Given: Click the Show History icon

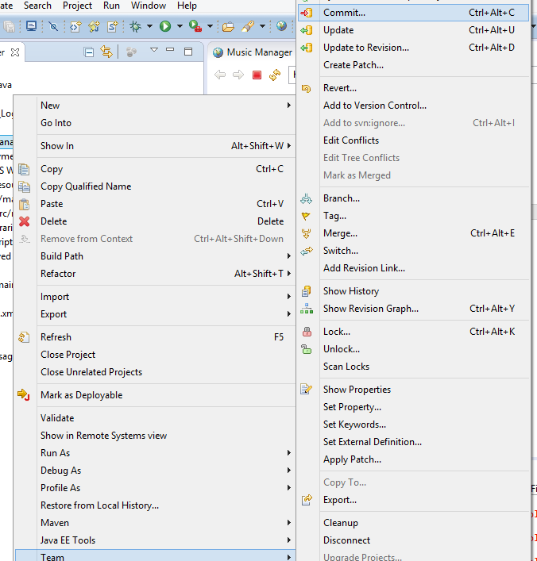Looking at the screenshot, I should 307,291.
